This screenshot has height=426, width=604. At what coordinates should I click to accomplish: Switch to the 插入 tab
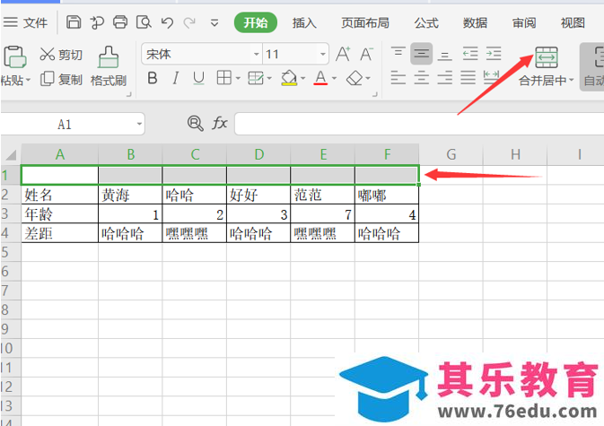coord(304,23)
